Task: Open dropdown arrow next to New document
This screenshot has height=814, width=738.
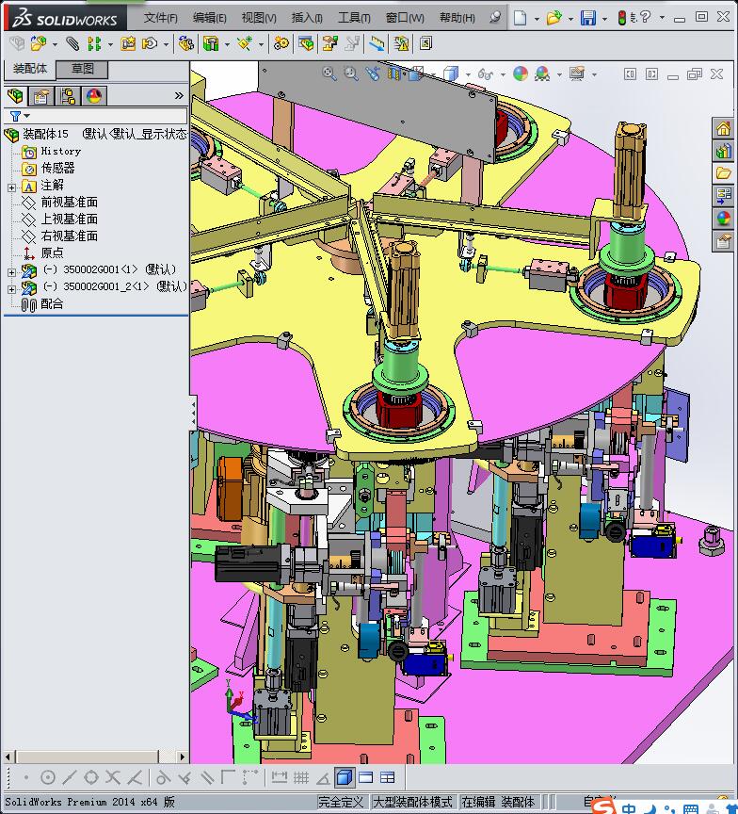Action: (x=537, y=19)
